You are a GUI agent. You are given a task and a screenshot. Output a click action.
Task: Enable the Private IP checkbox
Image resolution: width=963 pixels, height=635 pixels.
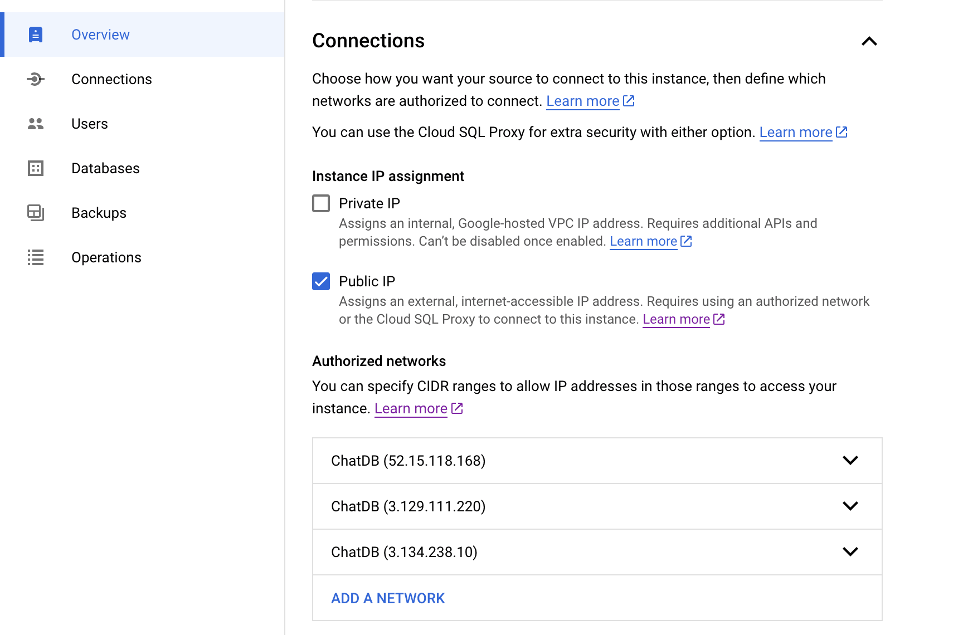tap(321, 203)
